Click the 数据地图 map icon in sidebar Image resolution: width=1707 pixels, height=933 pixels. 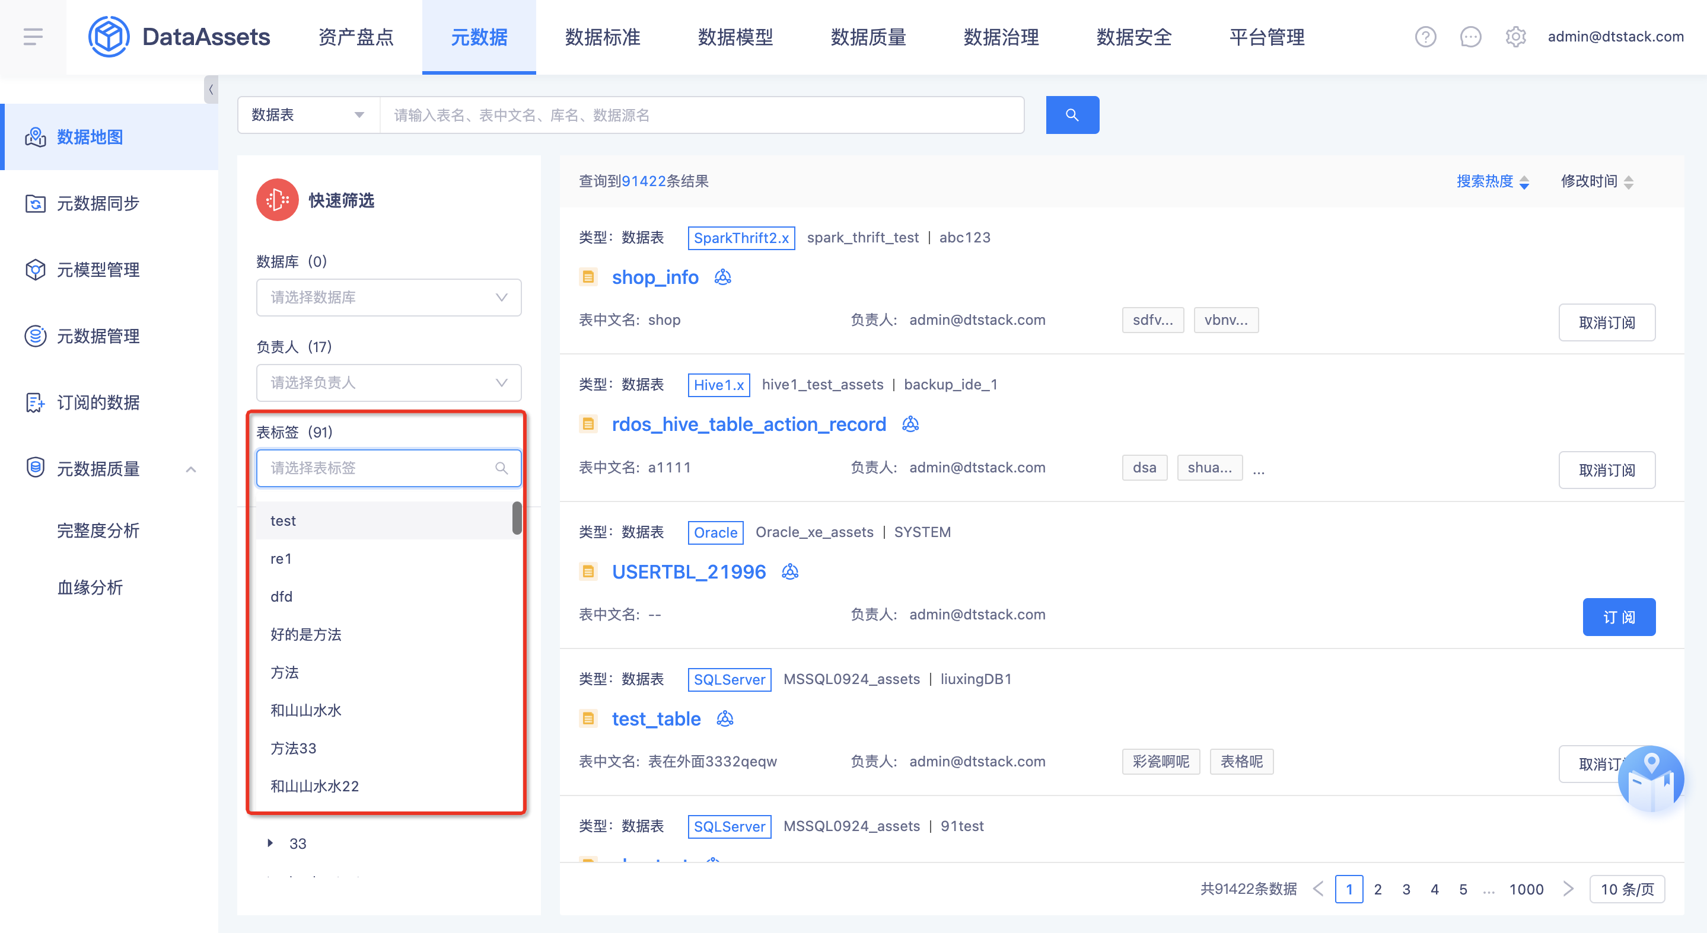point(35,137)
